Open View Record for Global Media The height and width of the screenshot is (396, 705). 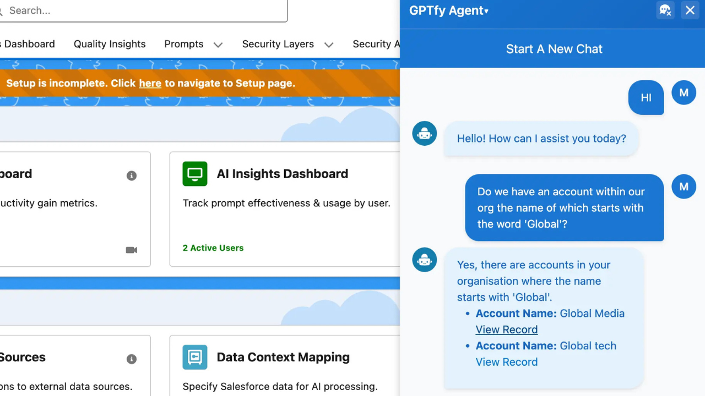(506, 329)
